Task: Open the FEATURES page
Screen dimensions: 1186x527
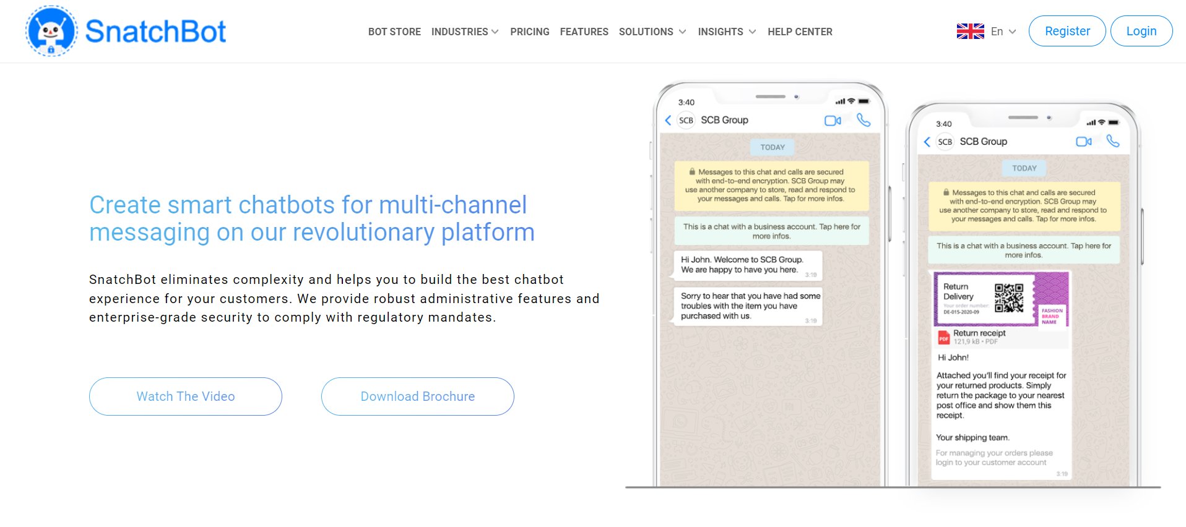Action: coord(584,32)
